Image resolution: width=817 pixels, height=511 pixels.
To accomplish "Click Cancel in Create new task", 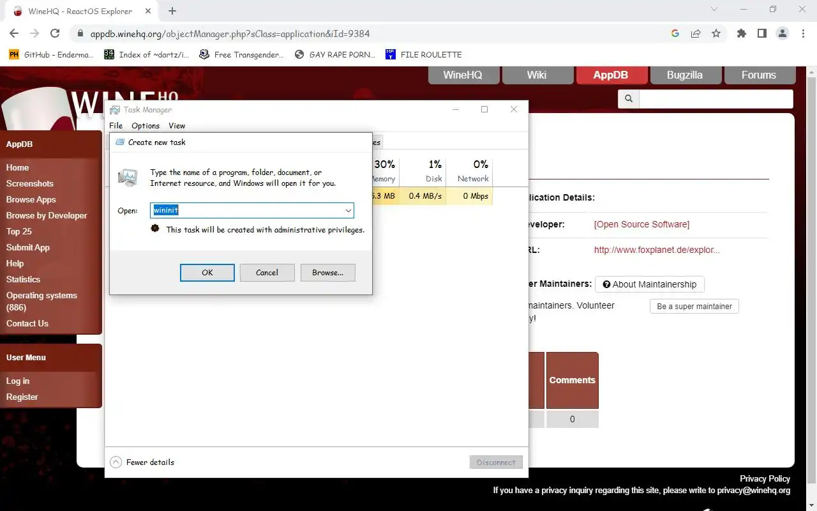I will (267, 273).
